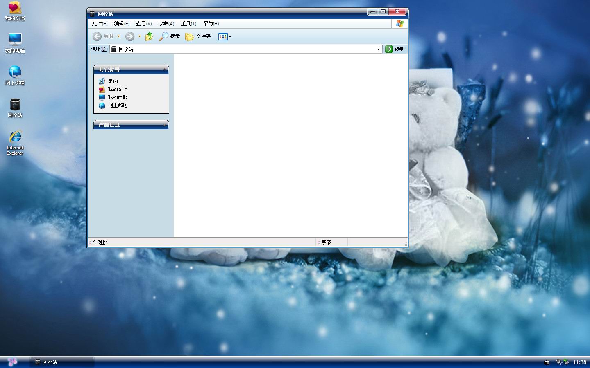Open the 我的文档 desktop icon
This screenshot has height=368, width=590.
(x=15, y=11)
